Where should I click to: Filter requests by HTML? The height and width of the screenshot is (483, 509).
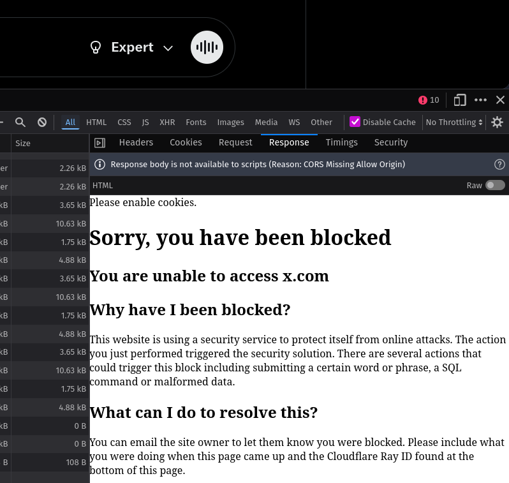point(96,122)
